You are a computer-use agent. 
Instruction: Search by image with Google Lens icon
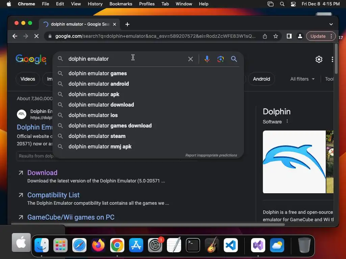coord(220,59)
